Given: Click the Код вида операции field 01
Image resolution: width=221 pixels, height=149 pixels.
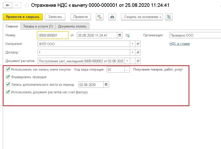Looking at the screenshot, I should (x=116, y=70).
